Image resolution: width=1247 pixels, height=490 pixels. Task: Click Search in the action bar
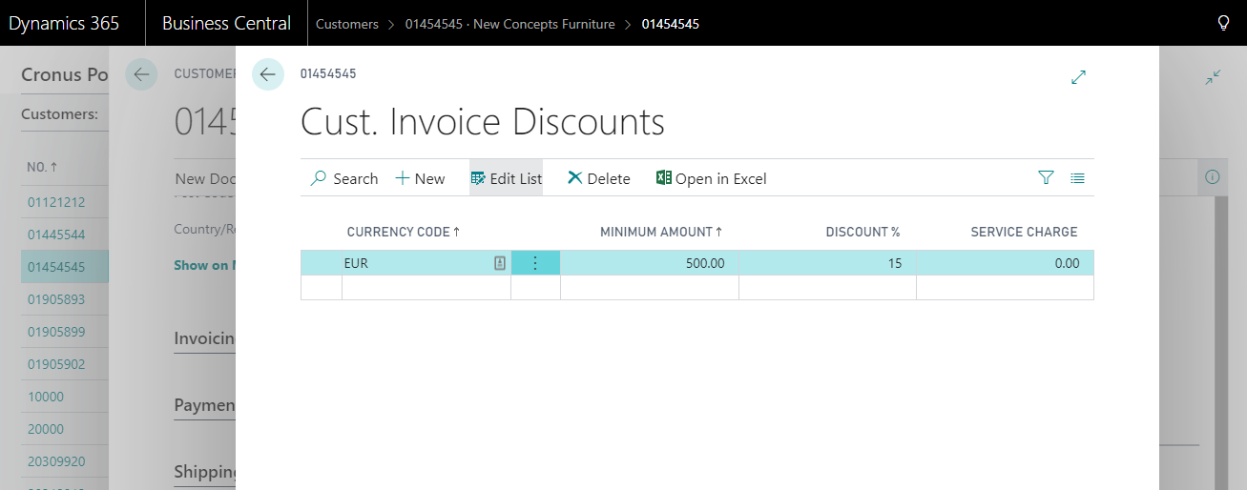[344, 178]
